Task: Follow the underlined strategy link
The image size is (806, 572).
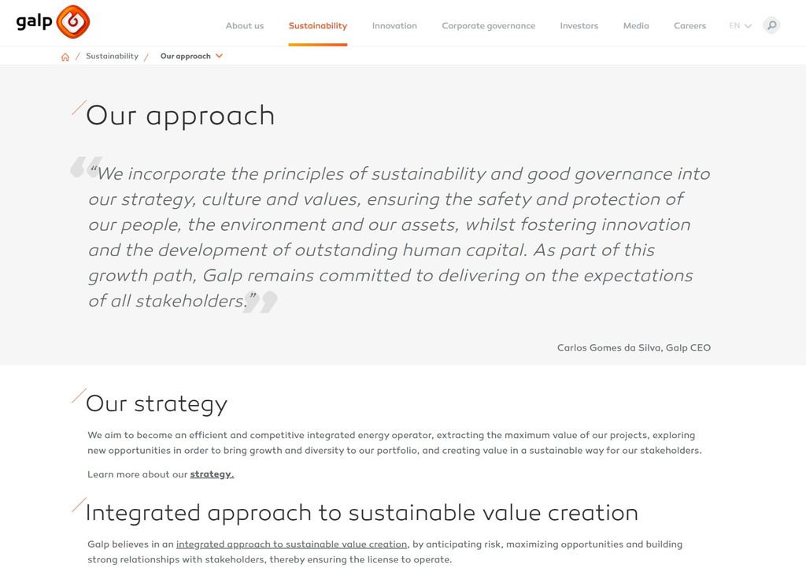Action: coord(212,474)
